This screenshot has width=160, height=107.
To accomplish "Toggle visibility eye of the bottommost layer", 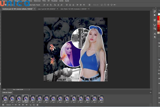I will coord(159,103).
